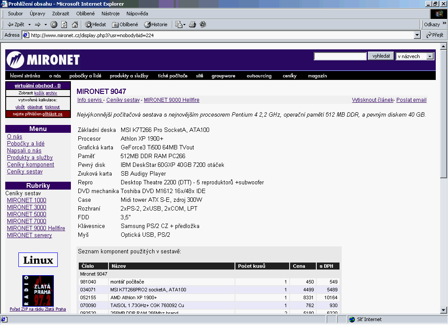Click the website search text field
The width and height of the screenshot is (448, 325).
coord(340,56)
